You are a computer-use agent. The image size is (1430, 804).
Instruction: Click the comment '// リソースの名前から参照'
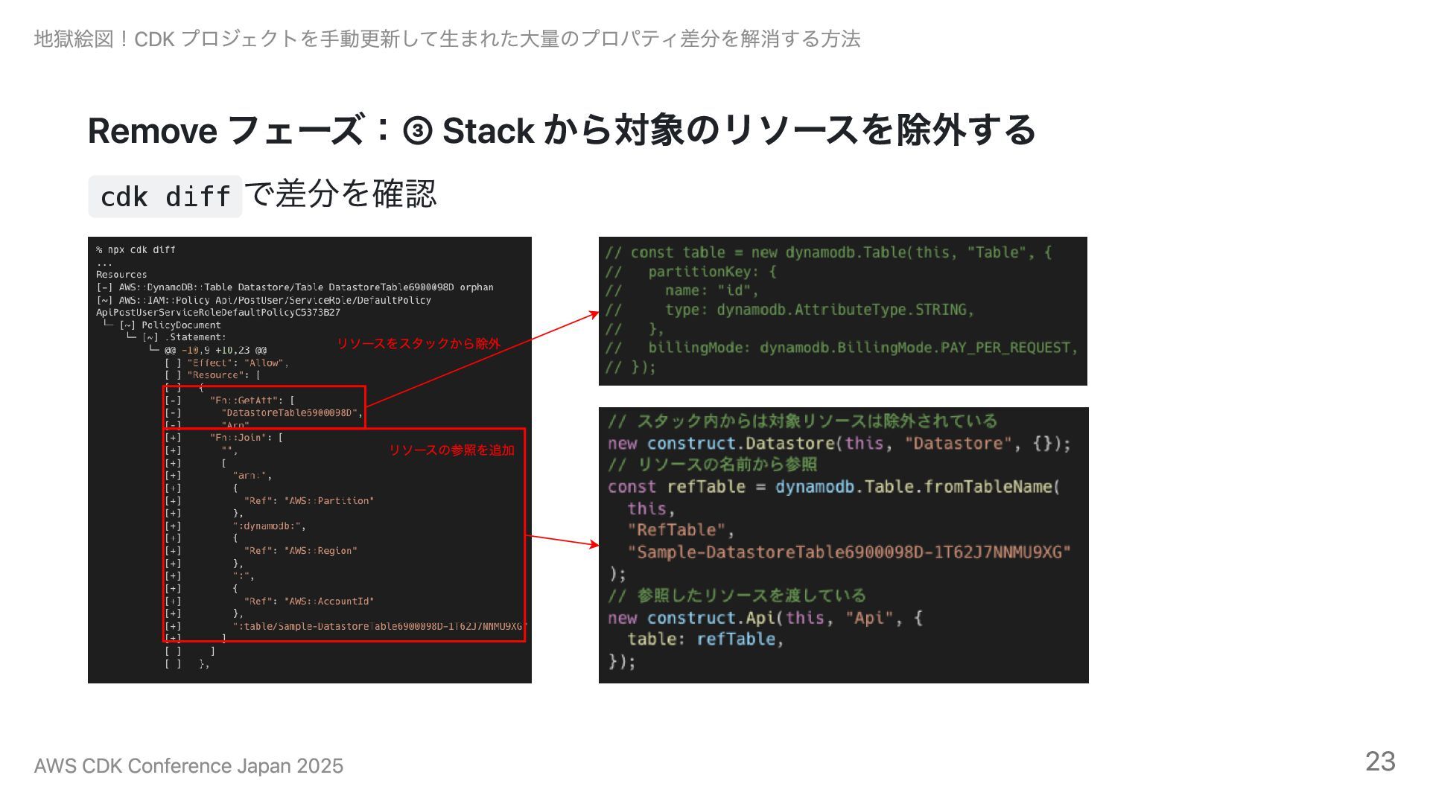(712, 465)
